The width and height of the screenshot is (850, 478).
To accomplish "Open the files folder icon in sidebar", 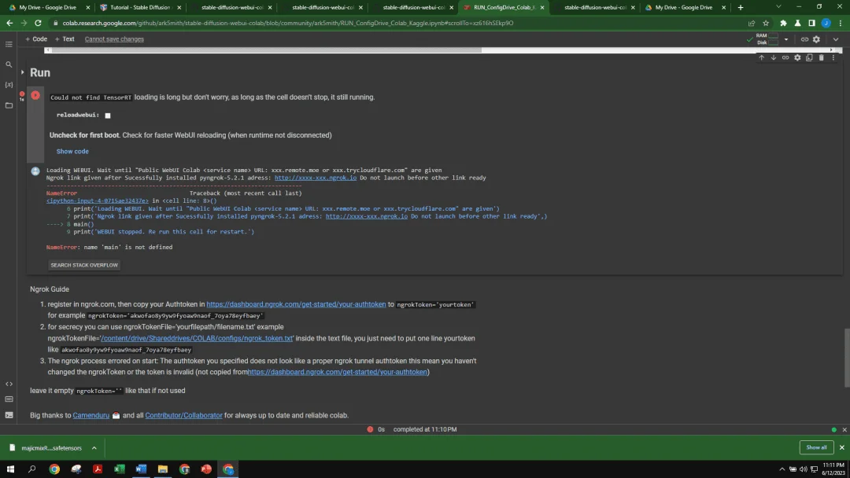I will tap(9, 105).
